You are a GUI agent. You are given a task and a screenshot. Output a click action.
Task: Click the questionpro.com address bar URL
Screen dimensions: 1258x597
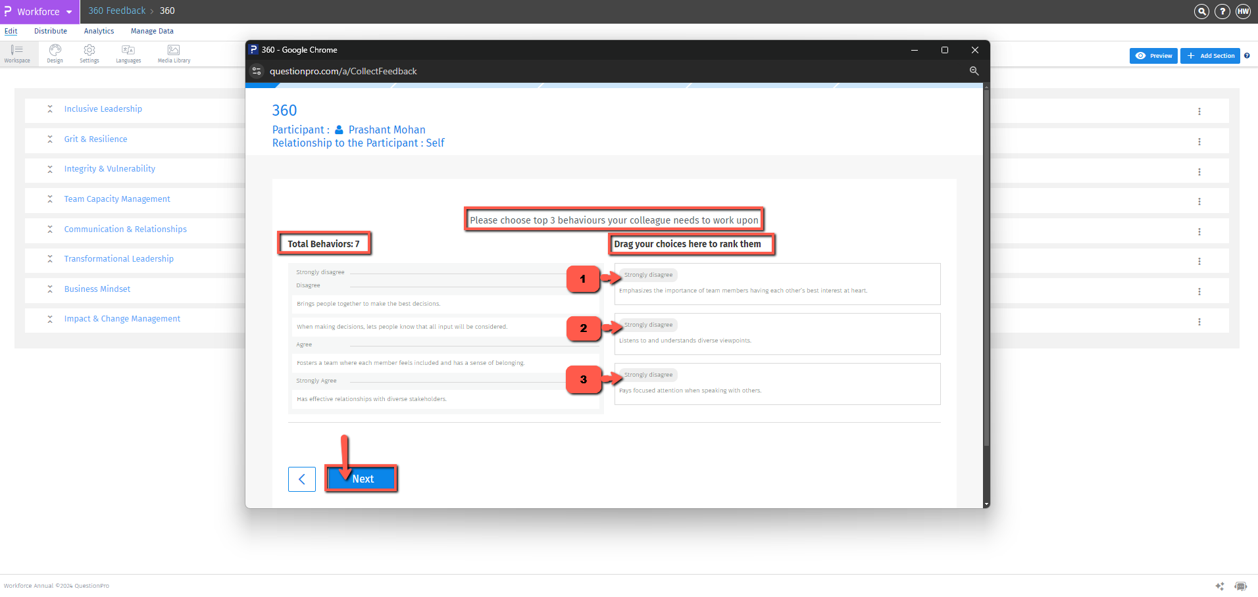(343, 71)
